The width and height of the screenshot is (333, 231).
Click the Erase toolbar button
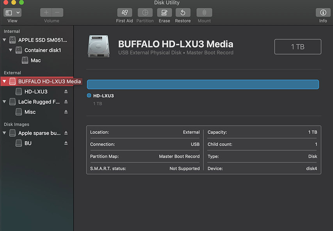164,13
